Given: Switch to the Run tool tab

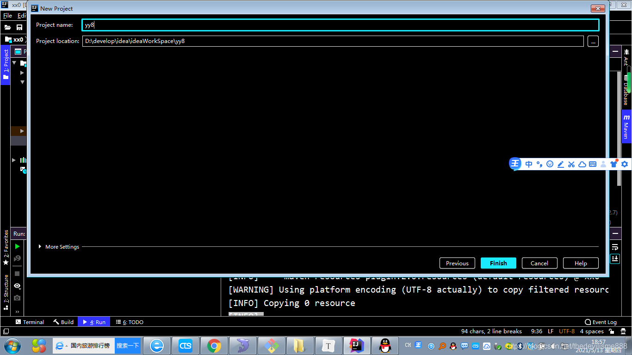Looking at the screenshot, I should [94, 322].
